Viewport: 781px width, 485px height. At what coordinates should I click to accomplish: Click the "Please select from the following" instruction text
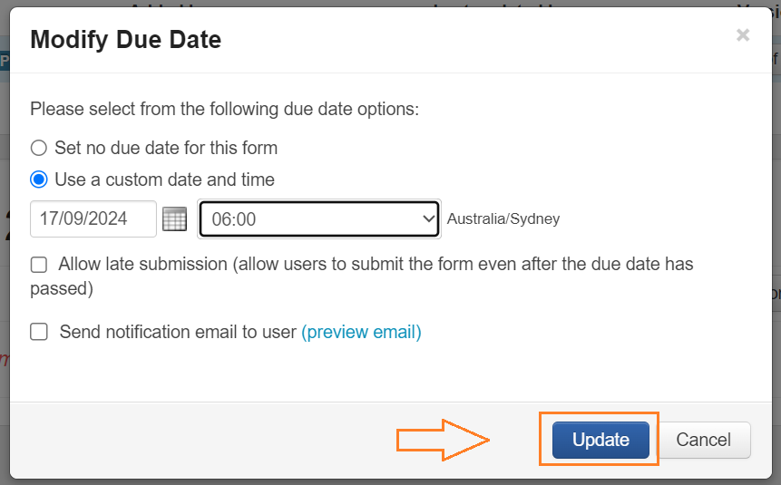(224, 109)
